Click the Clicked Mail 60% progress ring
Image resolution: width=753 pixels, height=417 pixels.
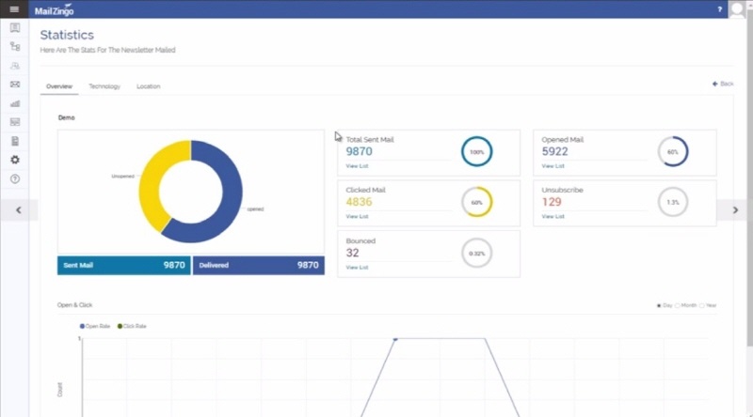(x=477, y=202)
